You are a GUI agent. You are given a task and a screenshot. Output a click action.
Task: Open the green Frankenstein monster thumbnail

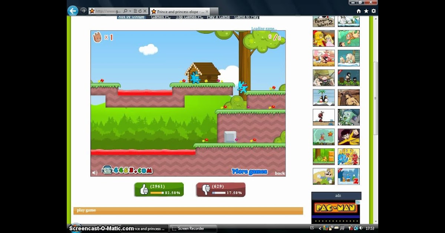click(x=349, y=117)
